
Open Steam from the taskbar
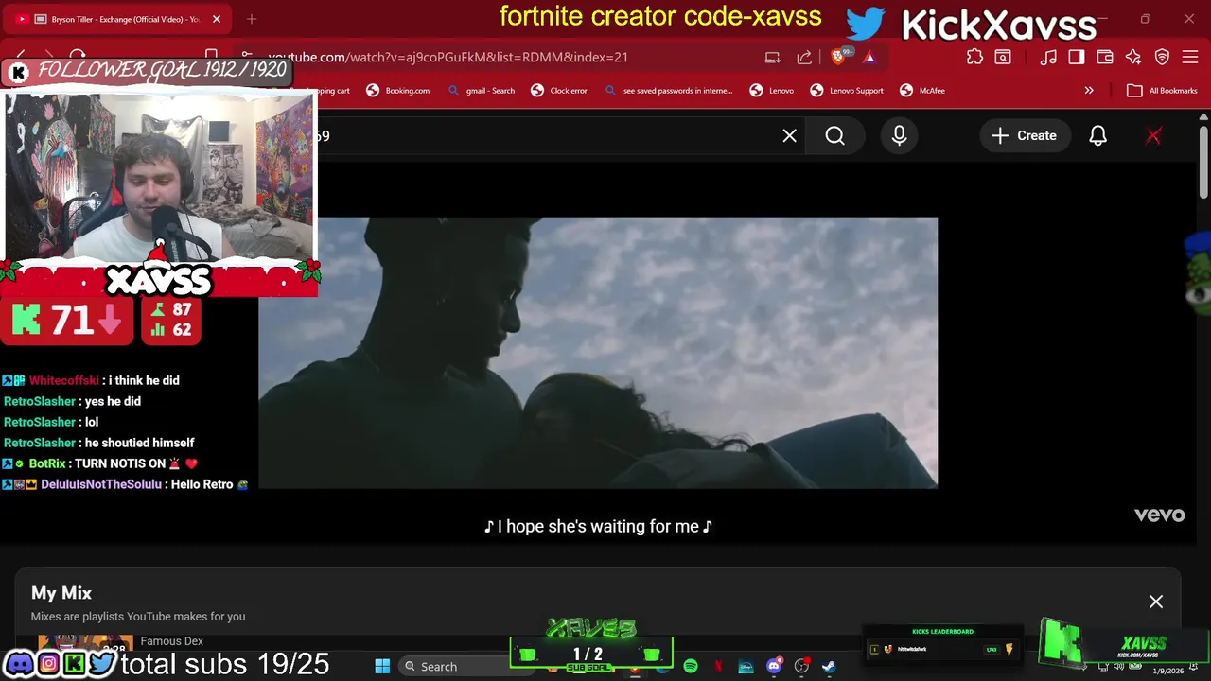pos(829,667)
